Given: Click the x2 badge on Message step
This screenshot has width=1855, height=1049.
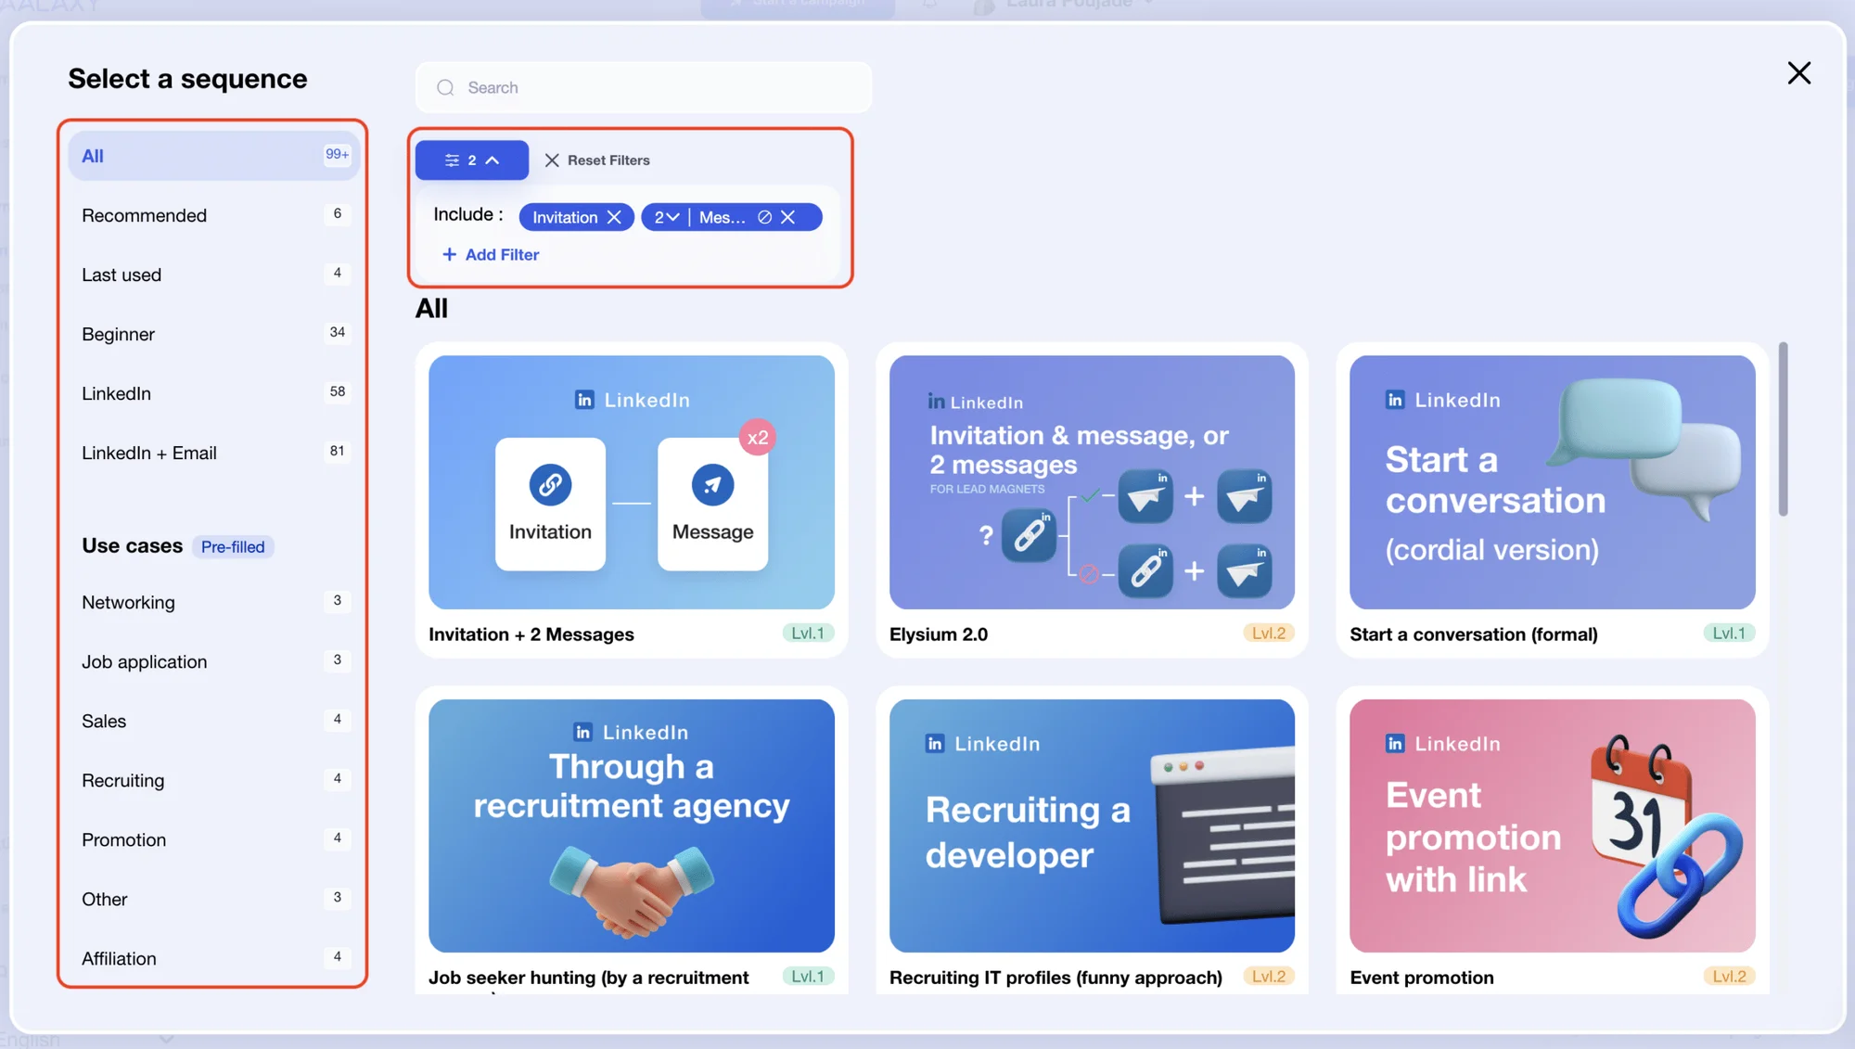Looking at the screenshot, I should click(758, 437).
